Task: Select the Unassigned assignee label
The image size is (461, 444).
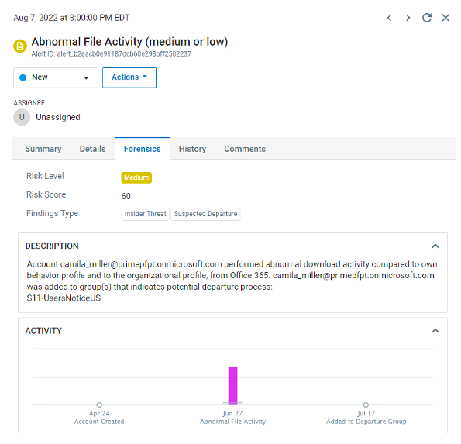Action: tap(58, 117)
